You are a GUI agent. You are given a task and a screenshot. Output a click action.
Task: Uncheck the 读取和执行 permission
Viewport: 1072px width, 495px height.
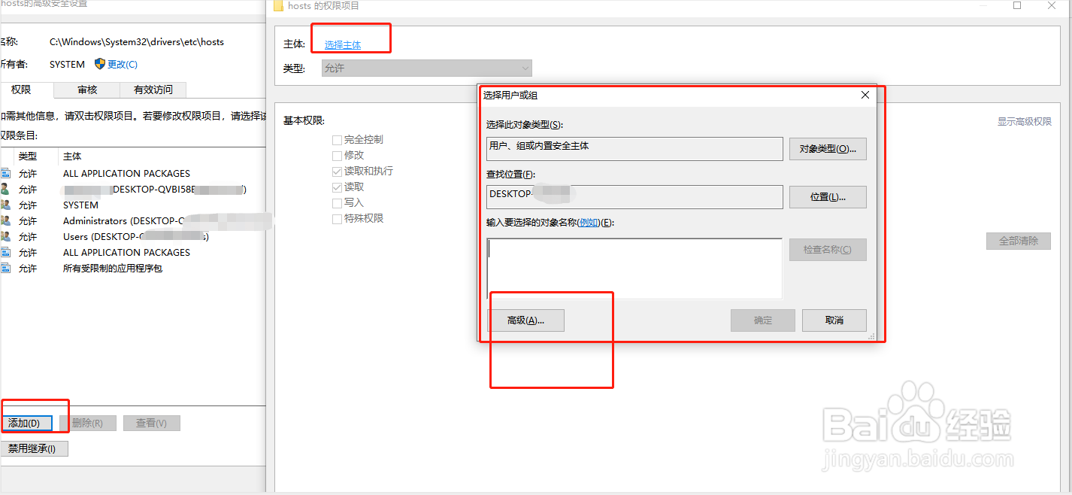click(335, 171)
